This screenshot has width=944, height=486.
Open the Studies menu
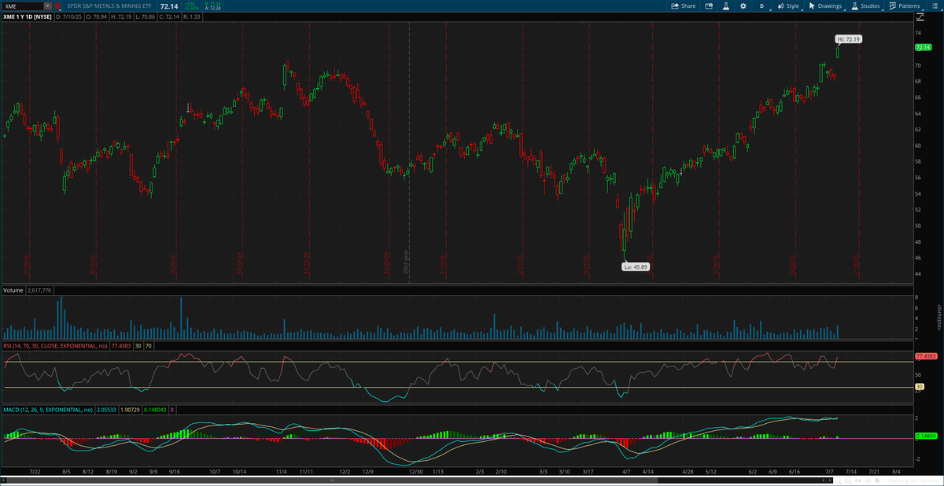click(865, 6)
